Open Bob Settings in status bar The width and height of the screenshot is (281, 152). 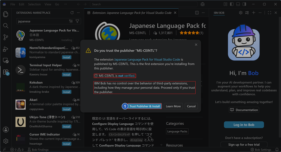click(x=261, y=150)
